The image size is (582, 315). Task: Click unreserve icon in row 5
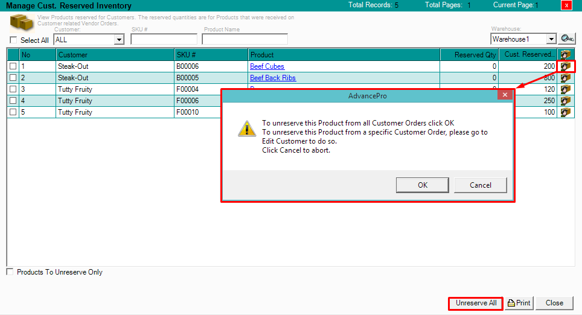click(x=566, y=112)
